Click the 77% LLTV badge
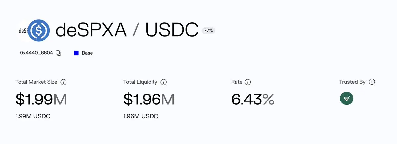The image size is (397, 144). coord(208,31)
